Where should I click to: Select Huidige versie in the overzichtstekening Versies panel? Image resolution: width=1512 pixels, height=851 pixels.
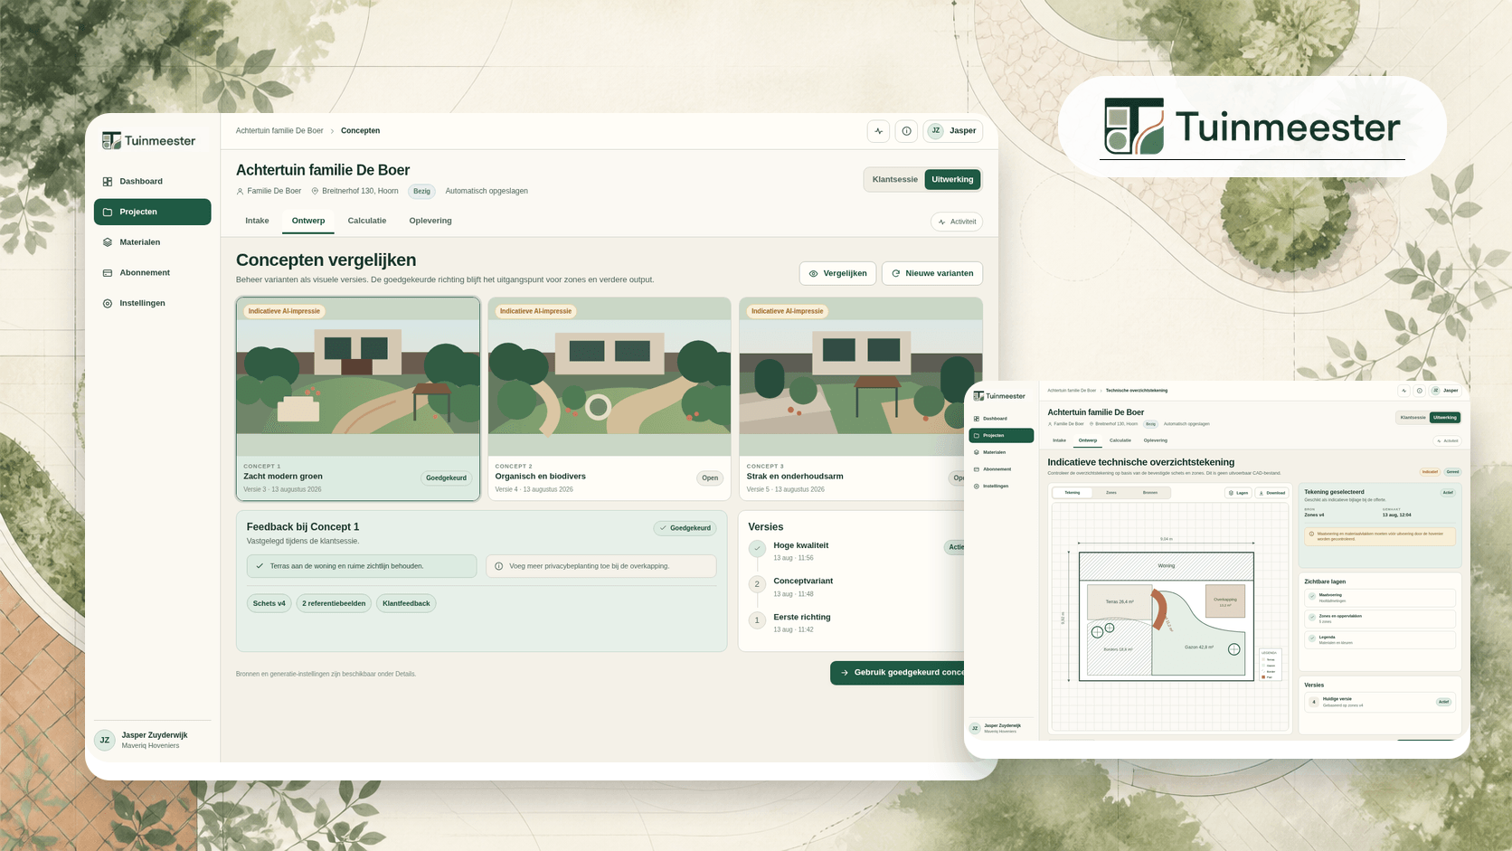[x=1380, y=702]
